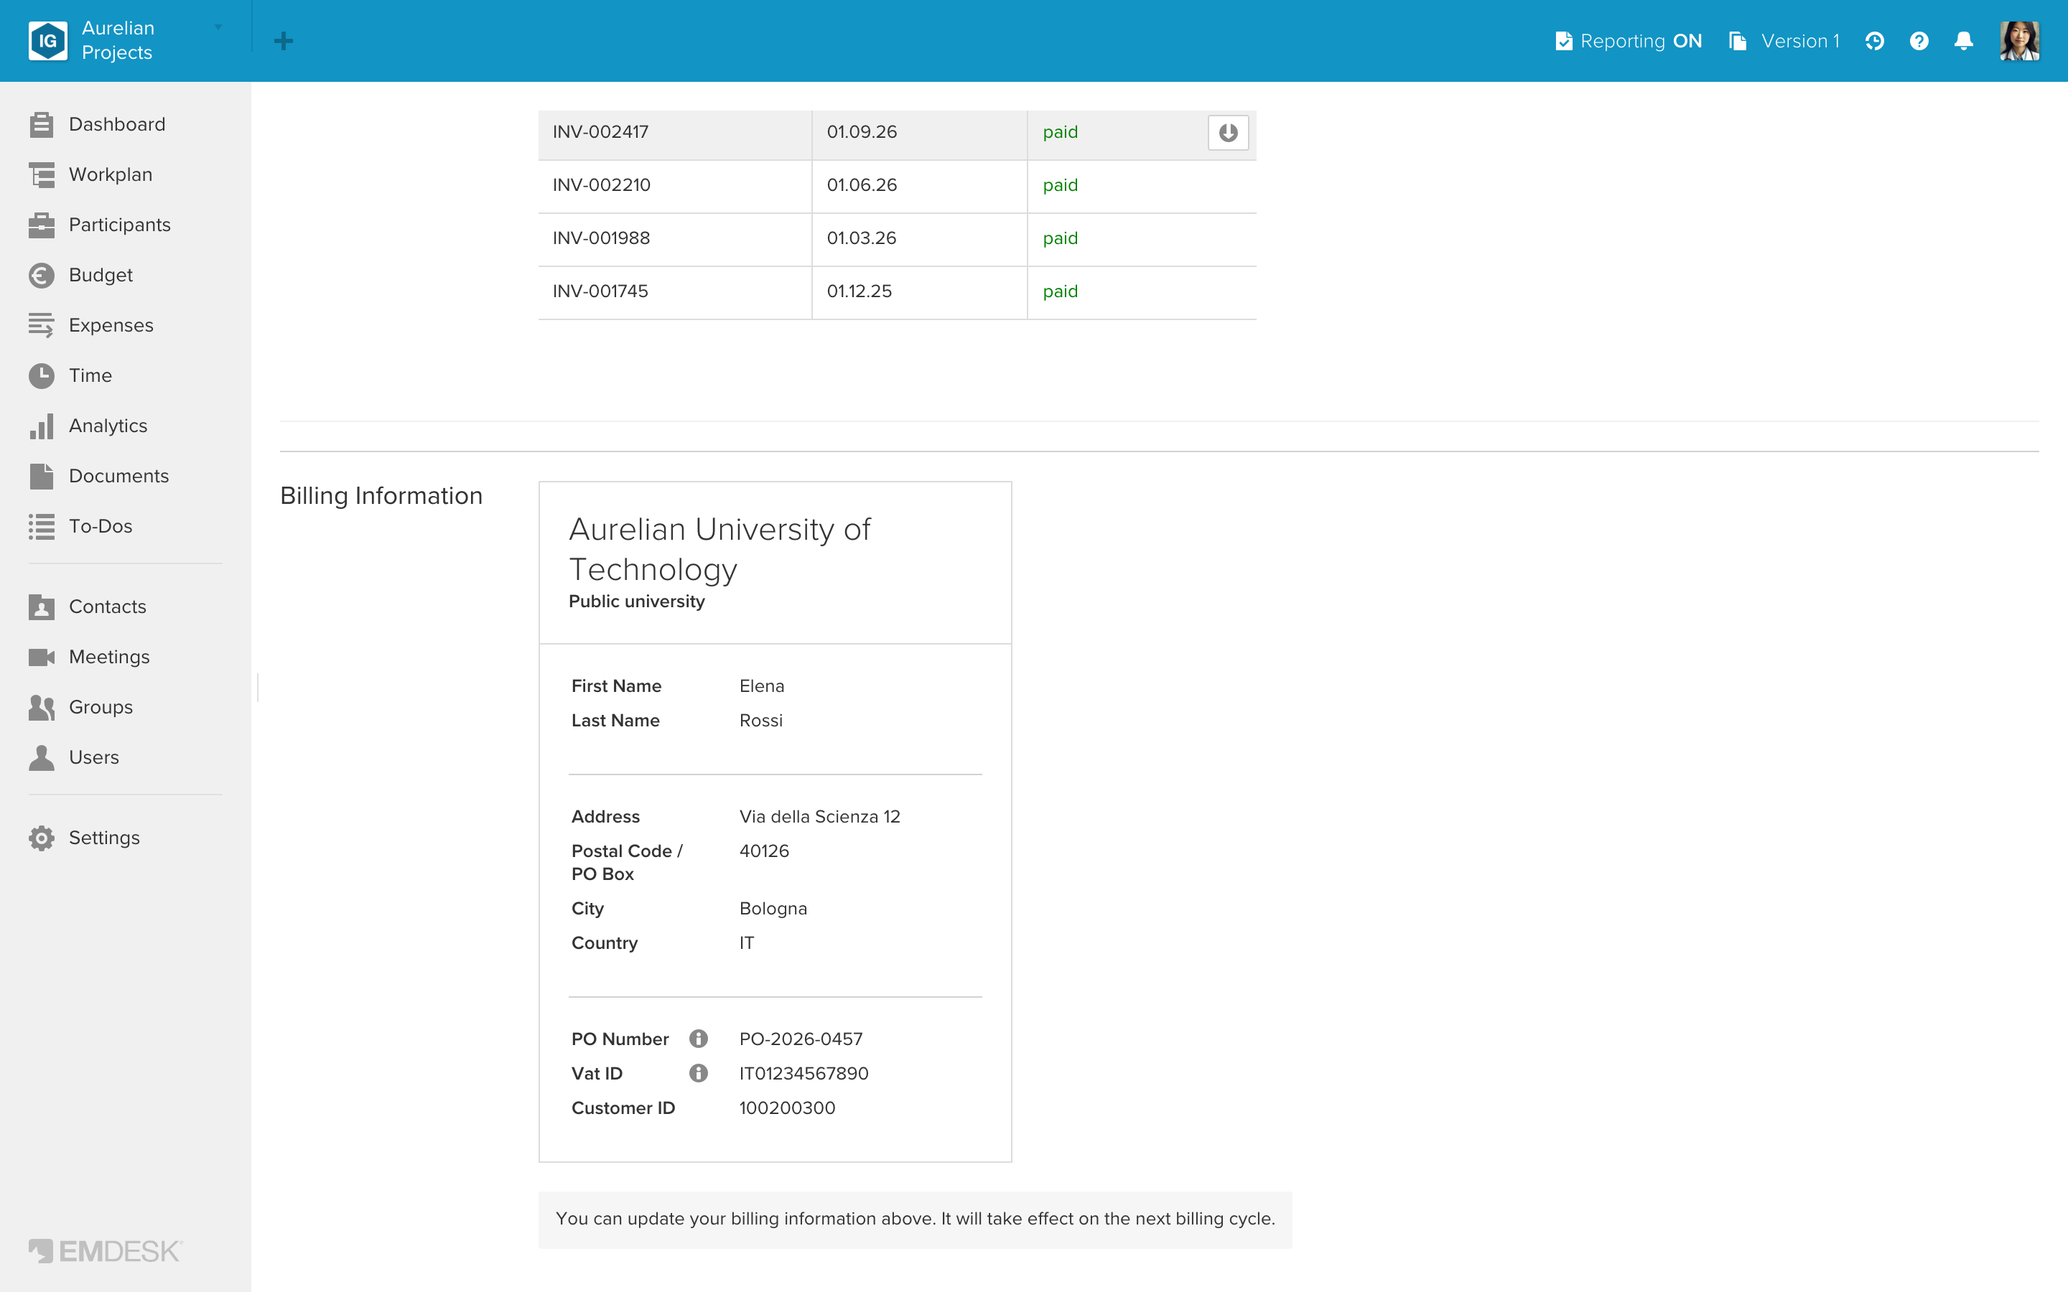Collapse the sidebar using the edge handle

click(x=257, y=688)
